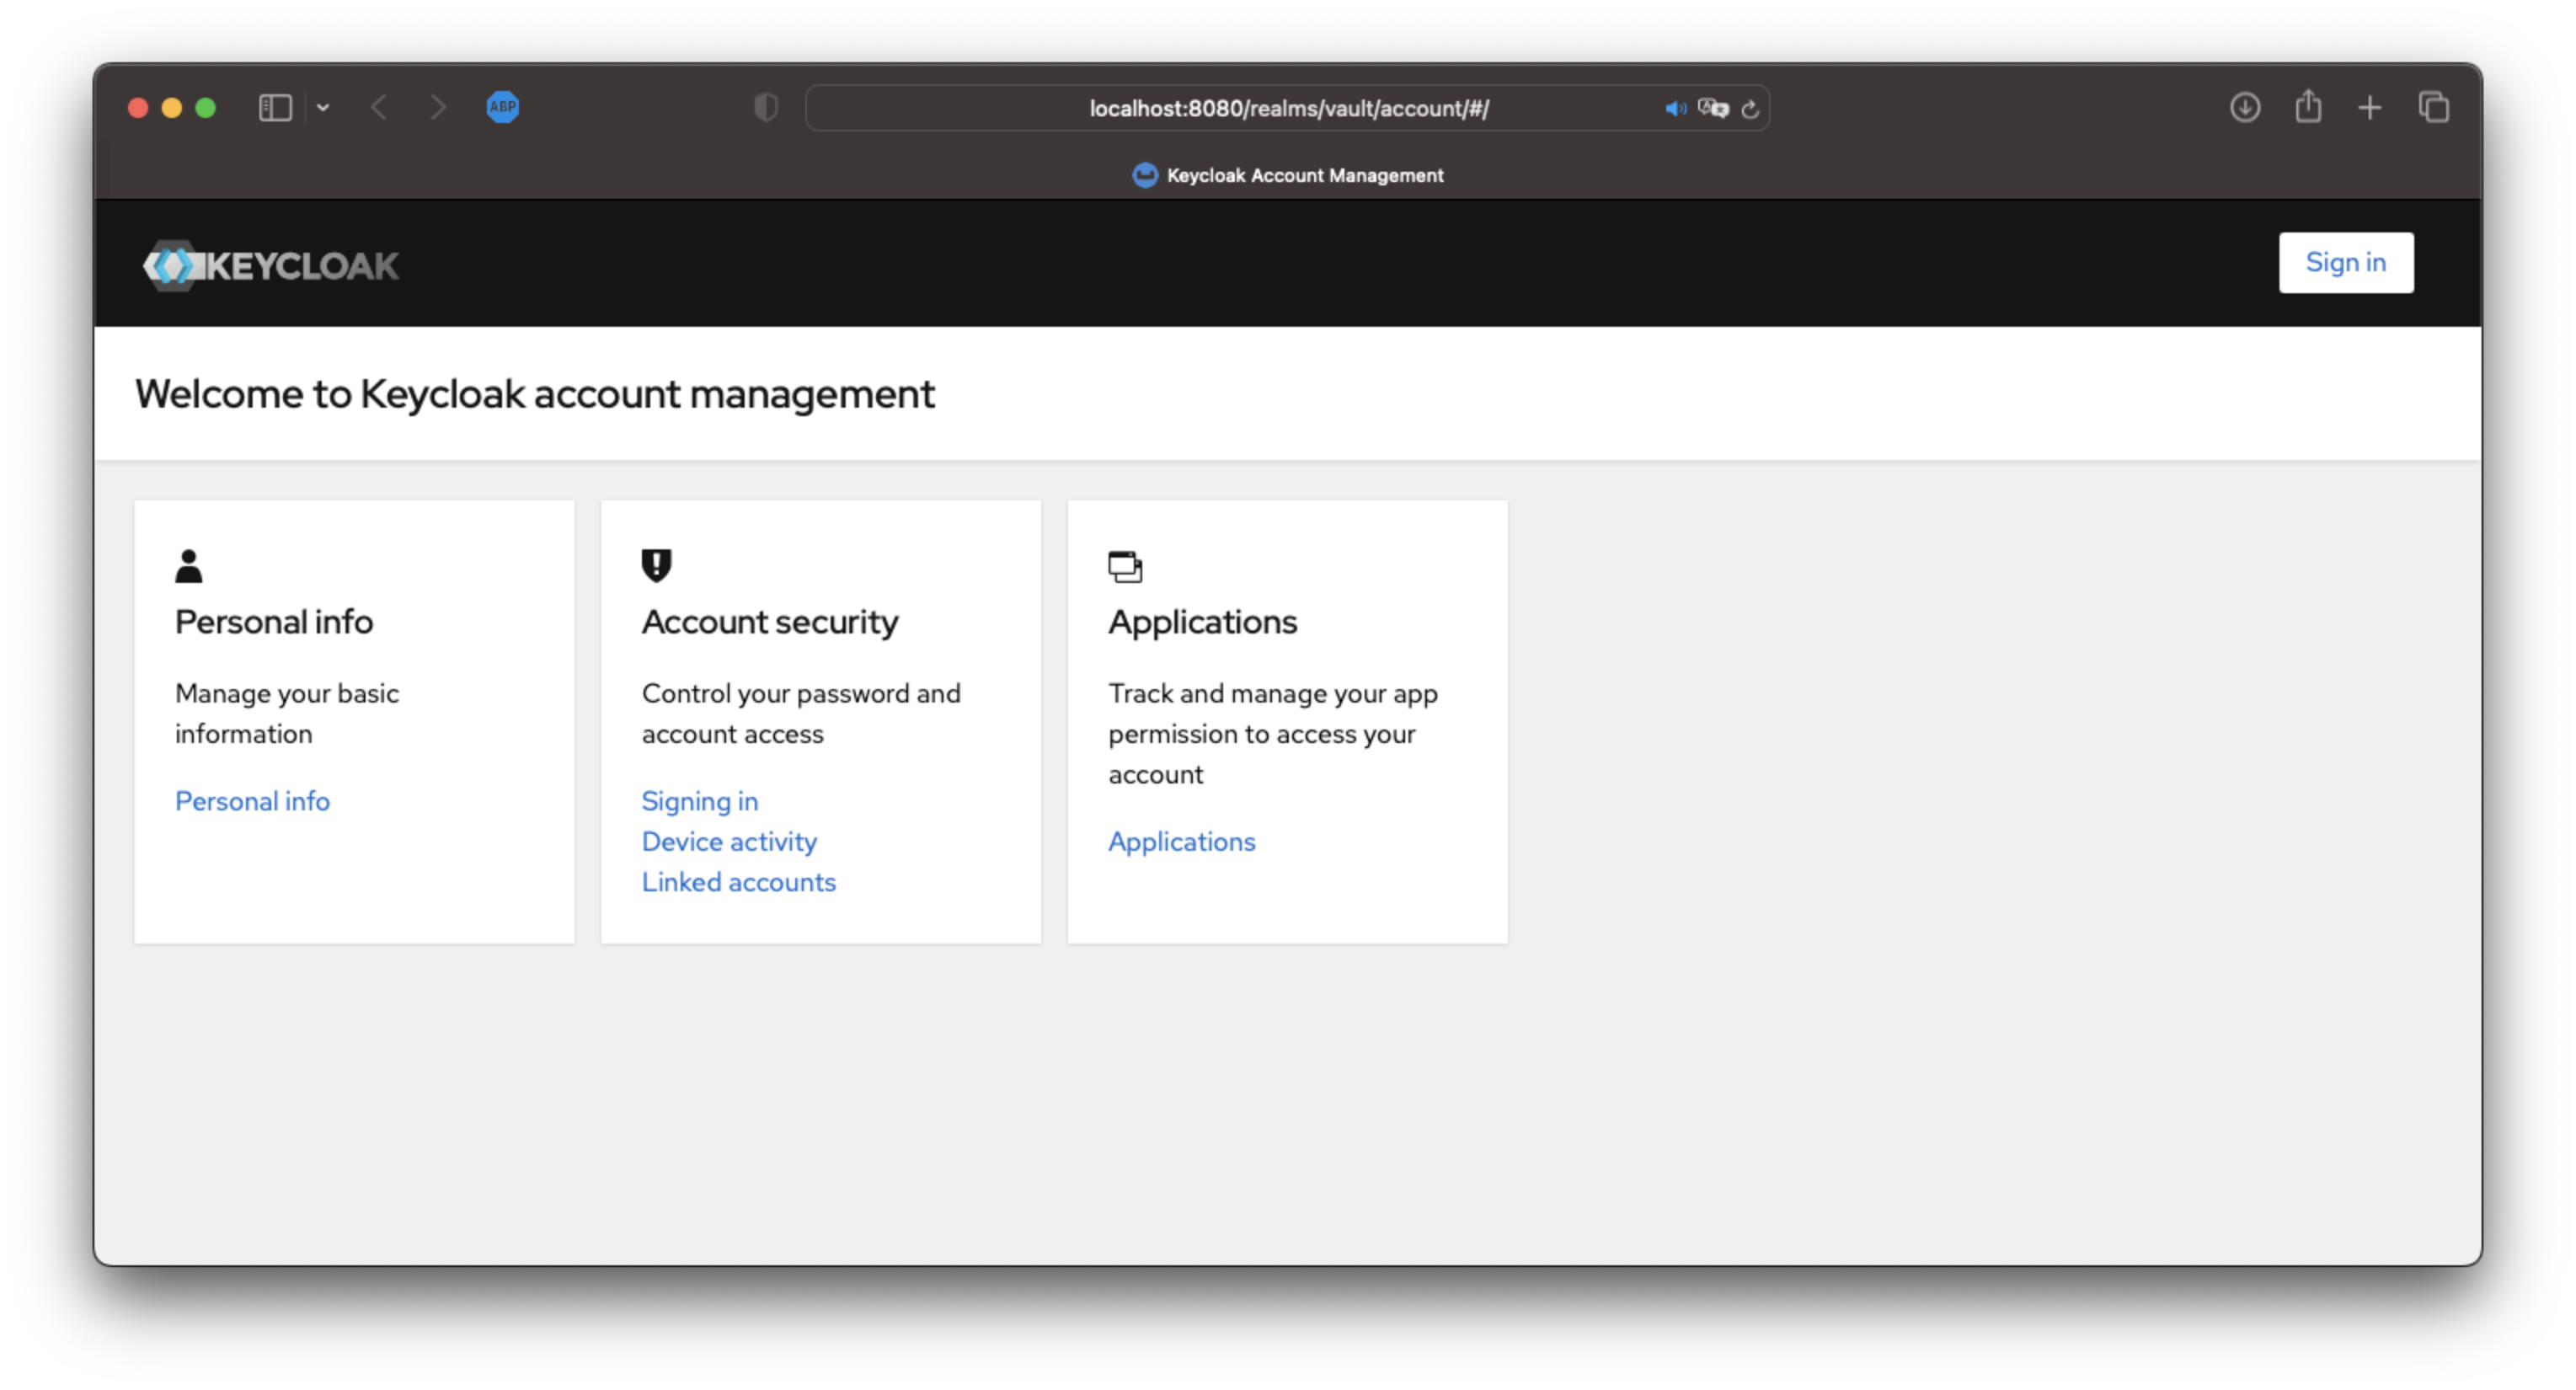Click the Adblock Plus extension icon

pyautogui.click(x=502, y=107)
